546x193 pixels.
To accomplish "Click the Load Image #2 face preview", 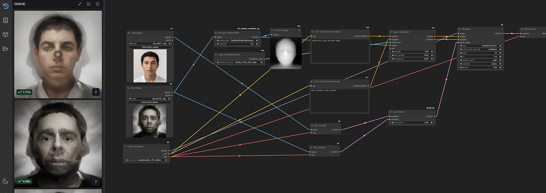I will pyautogui.click(x=150, y=121).
